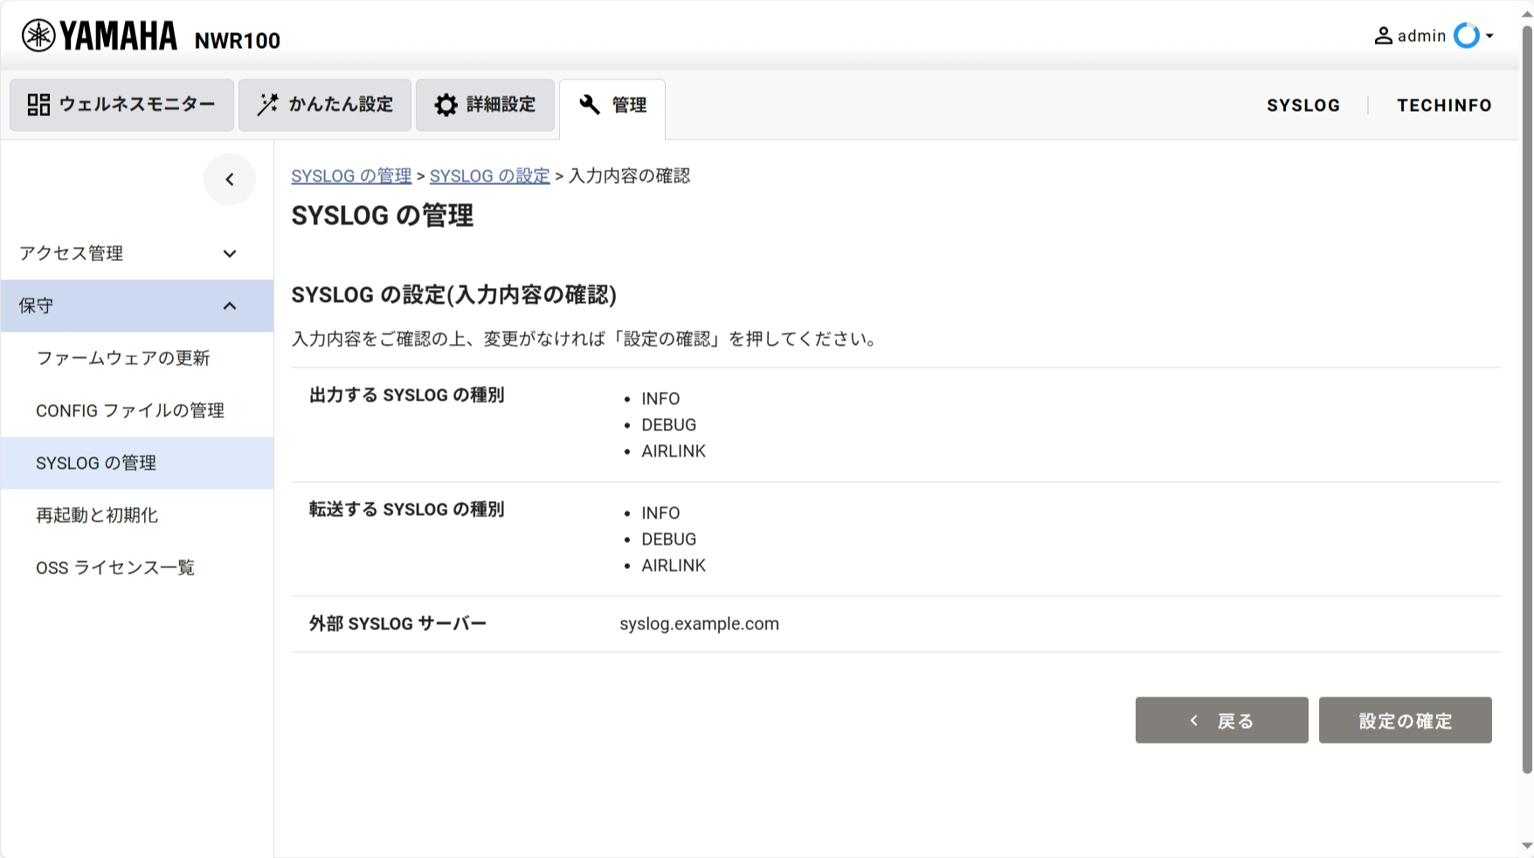Click the Yamaha logo emblem
Screen dimensions: 1534x858
[38, 36]
